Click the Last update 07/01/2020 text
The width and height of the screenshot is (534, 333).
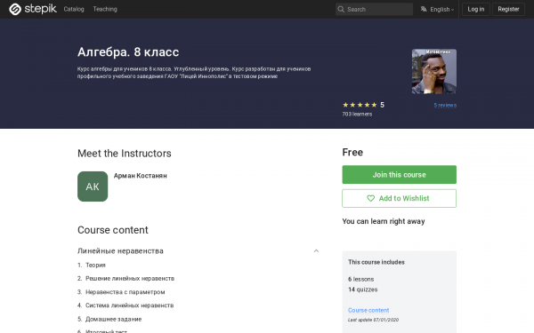(373, 320)
